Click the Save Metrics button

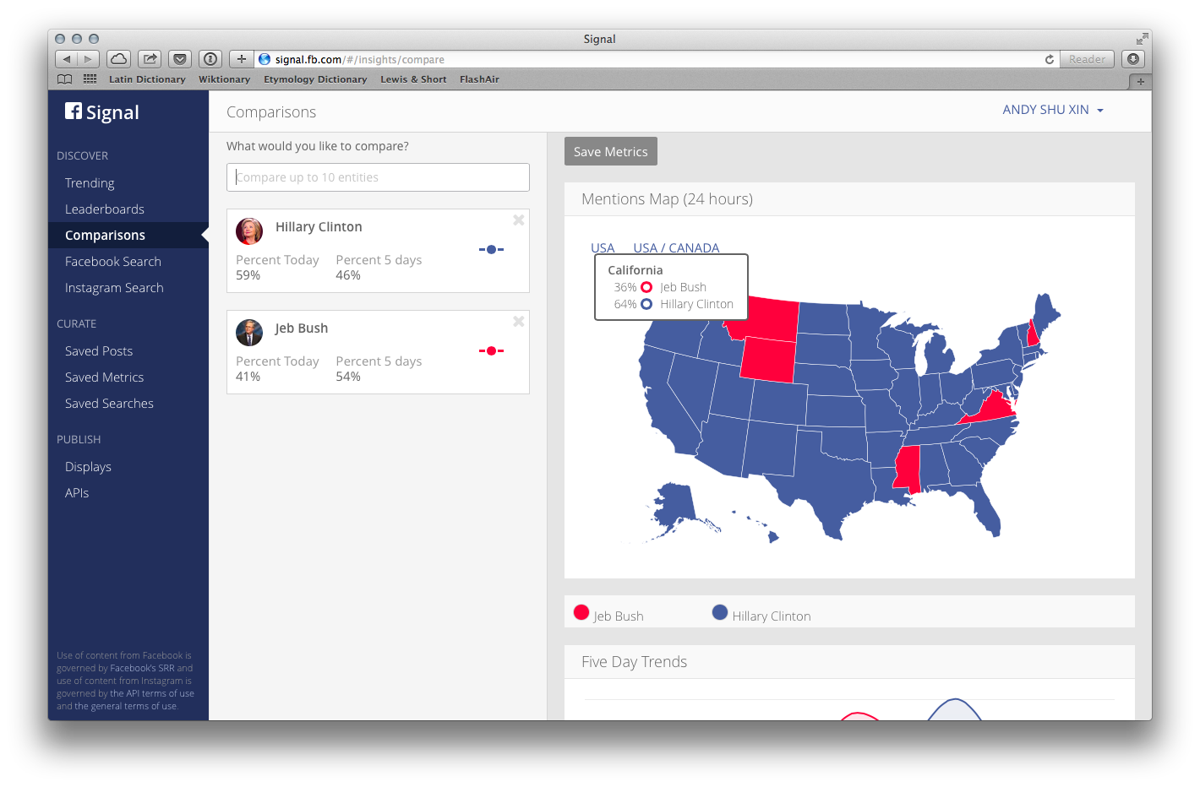(x=611, y=151)
